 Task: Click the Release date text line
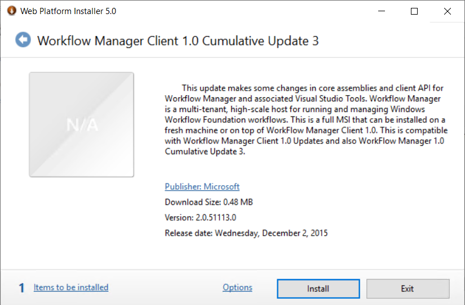click(x=246, y=233)
